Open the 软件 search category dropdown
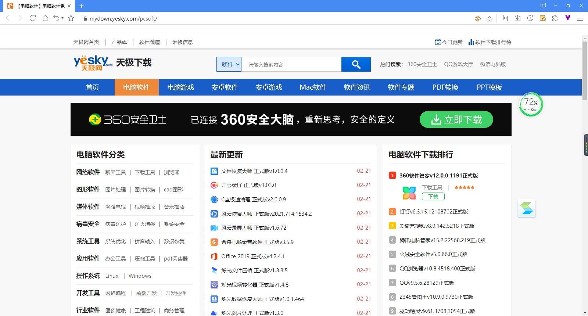This screenshot has height=316, width=588. tap(229, 64)
